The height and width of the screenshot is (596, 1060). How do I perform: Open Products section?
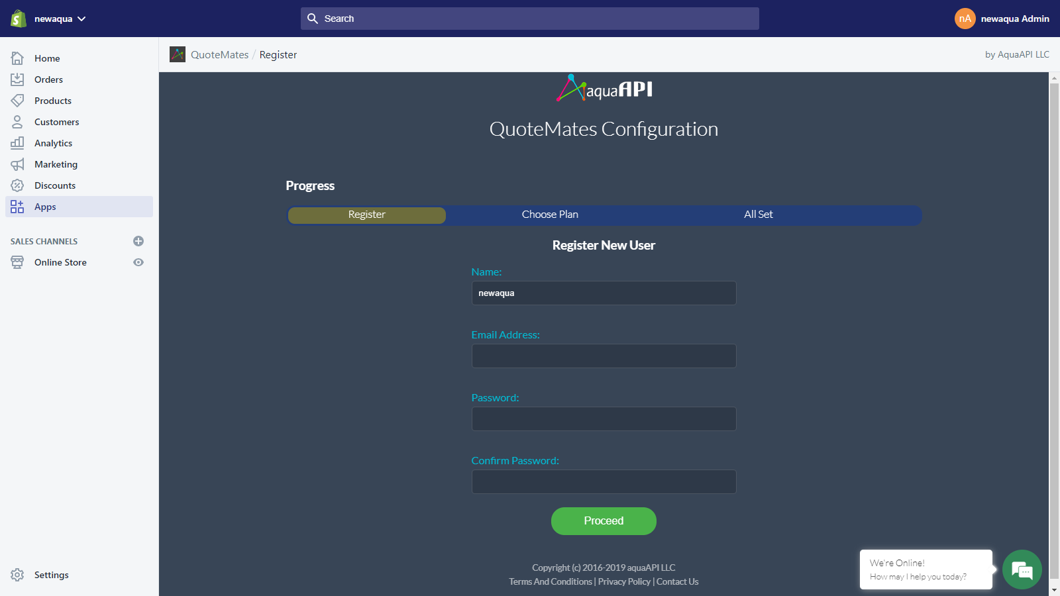53,101
